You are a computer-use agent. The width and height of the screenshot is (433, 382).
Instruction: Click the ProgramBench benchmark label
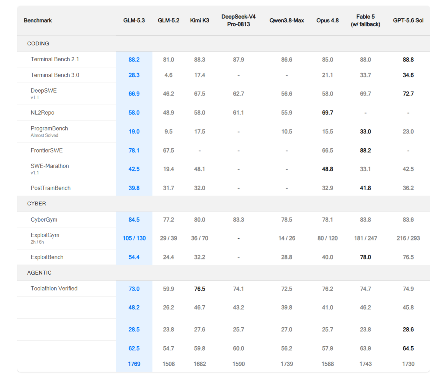pyautogui.click(x=49, y=128)
